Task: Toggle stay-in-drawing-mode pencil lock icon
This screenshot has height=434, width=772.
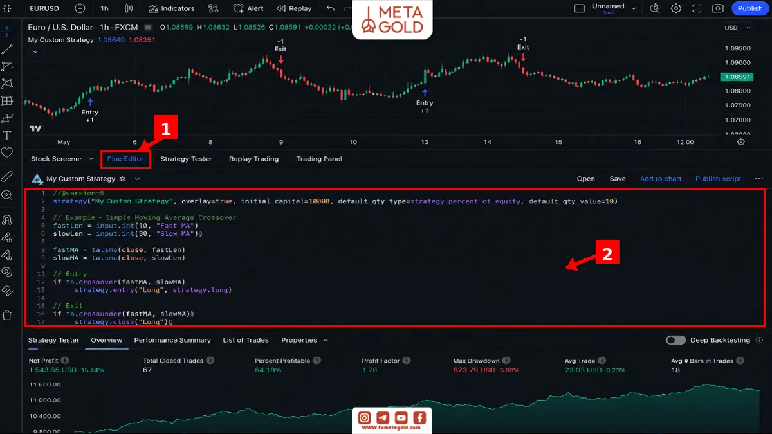Action: click(x=7, y=237)
